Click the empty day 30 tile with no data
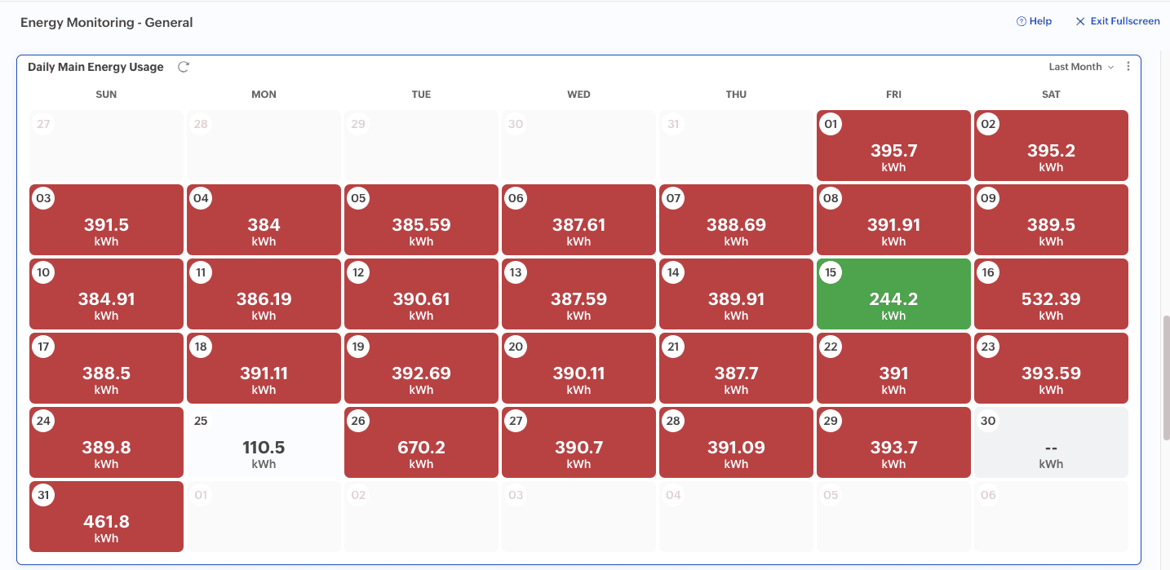Screen dimensions: 1170x570 coord(1051,443)
